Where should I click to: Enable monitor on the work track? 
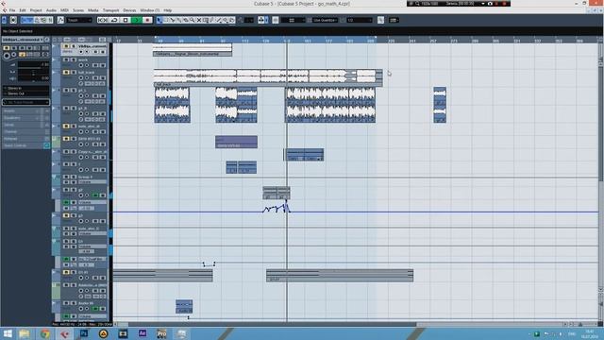click(87, 65)
